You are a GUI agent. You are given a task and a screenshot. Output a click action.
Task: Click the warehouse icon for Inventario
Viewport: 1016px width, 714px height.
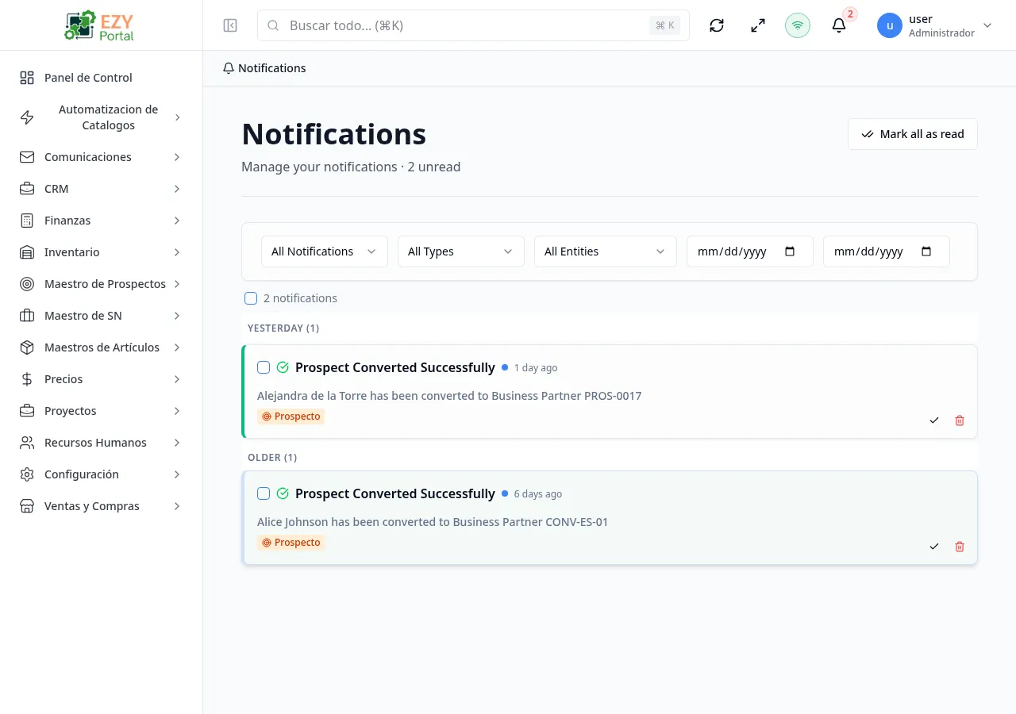pyautogui.click(x=27, y=252)
